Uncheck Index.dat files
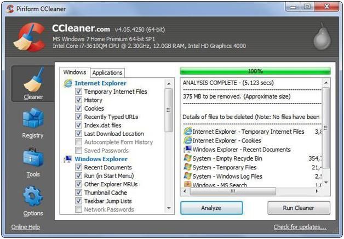The width and height of the screenshot is (344, 239). coord(78,125)
